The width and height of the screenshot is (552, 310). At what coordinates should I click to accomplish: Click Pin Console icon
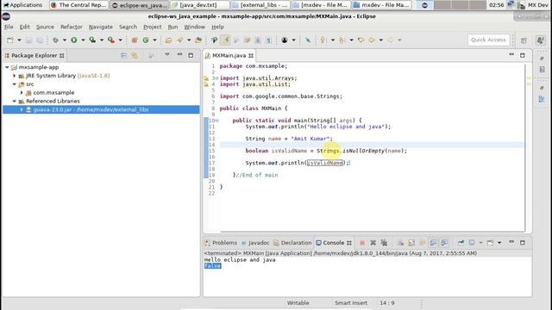(x=461, y=243)
